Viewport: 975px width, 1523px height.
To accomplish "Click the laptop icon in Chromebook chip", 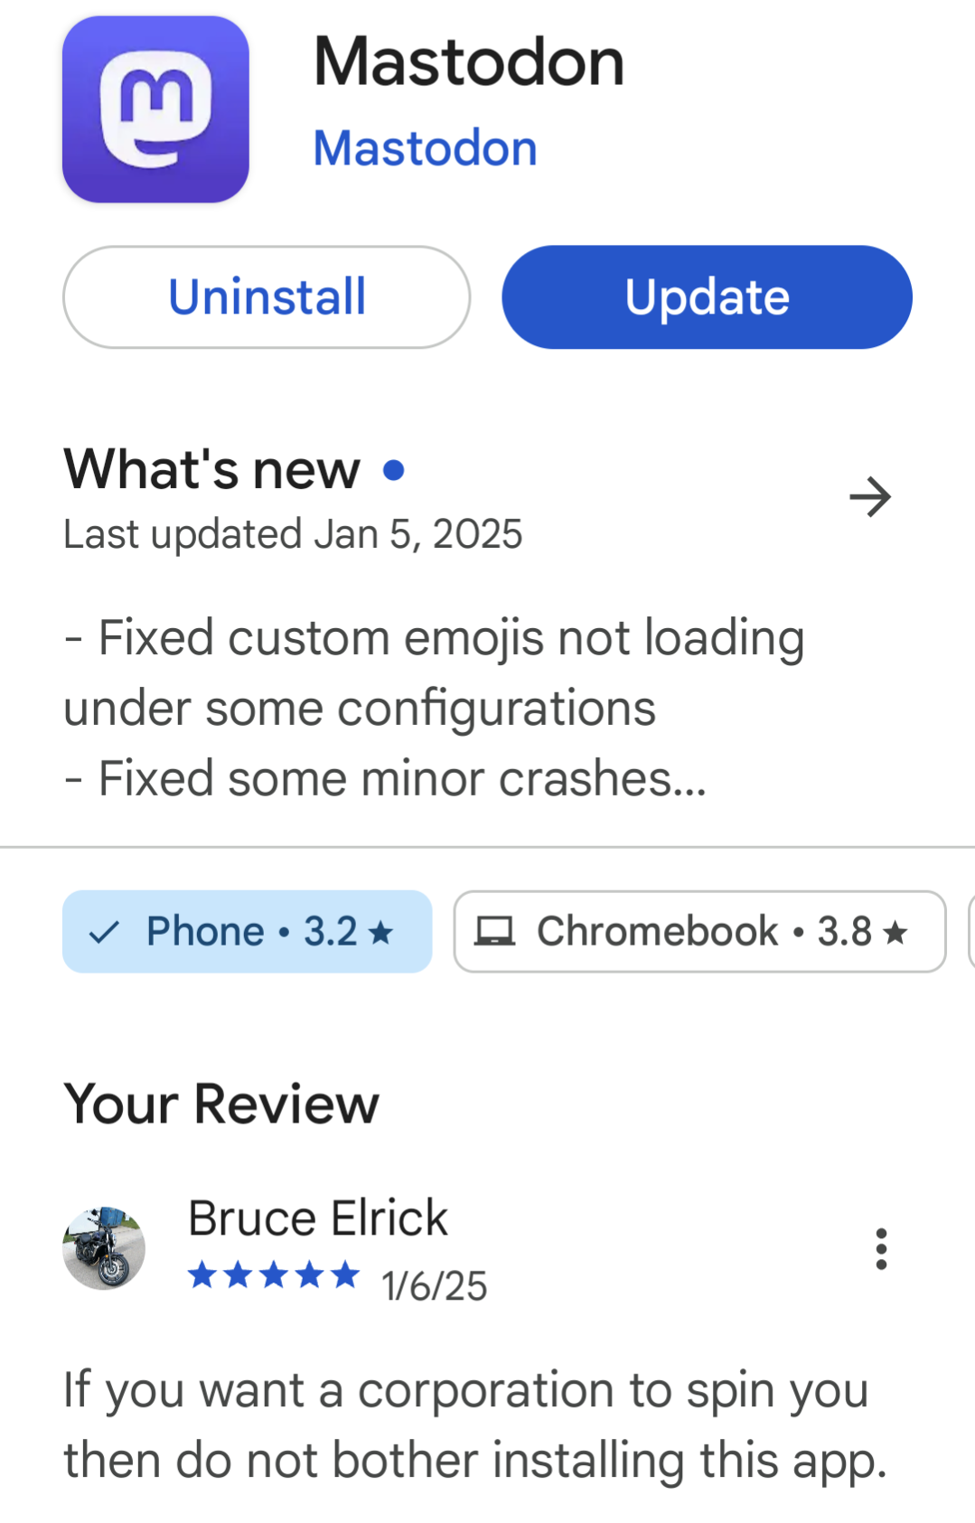I will pos(495,932).
